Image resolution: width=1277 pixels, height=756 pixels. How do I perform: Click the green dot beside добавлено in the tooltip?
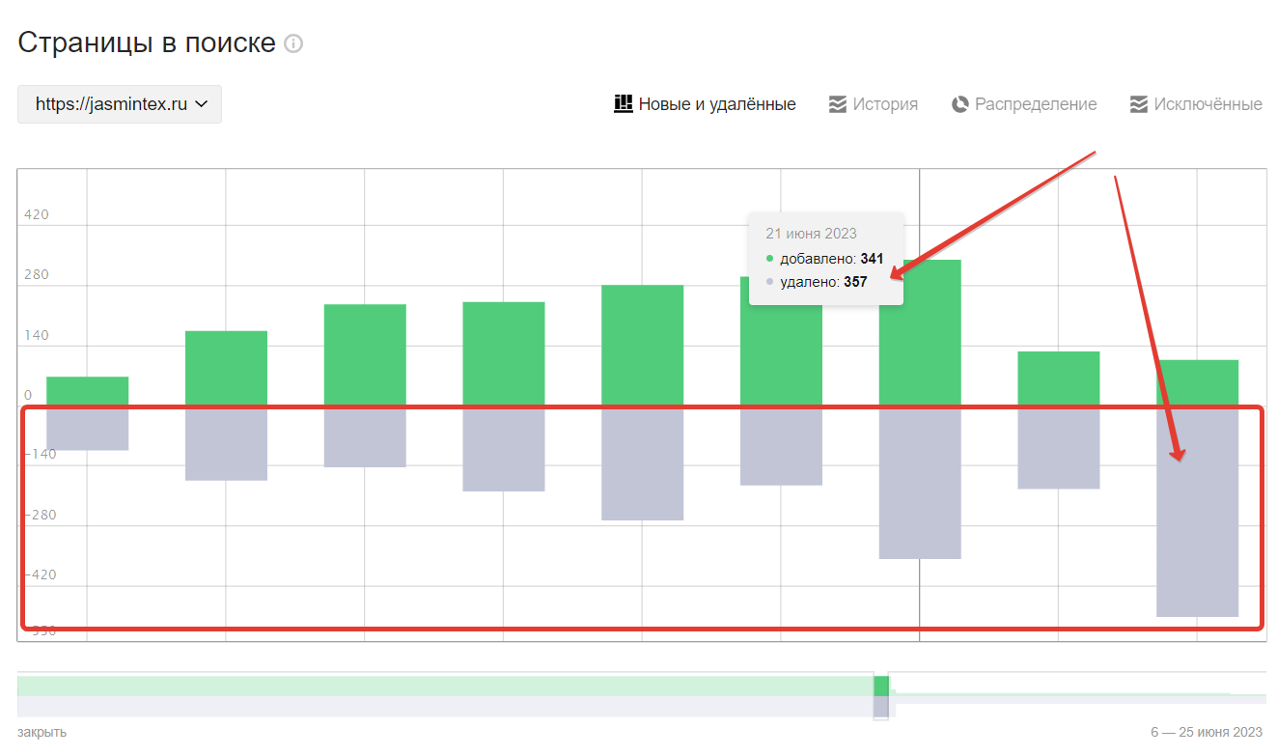click(x=769, y=259)
